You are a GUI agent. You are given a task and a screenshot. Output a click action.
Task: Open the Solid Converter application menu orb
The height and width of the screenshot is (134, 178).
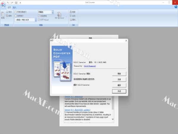pos(3,5)
